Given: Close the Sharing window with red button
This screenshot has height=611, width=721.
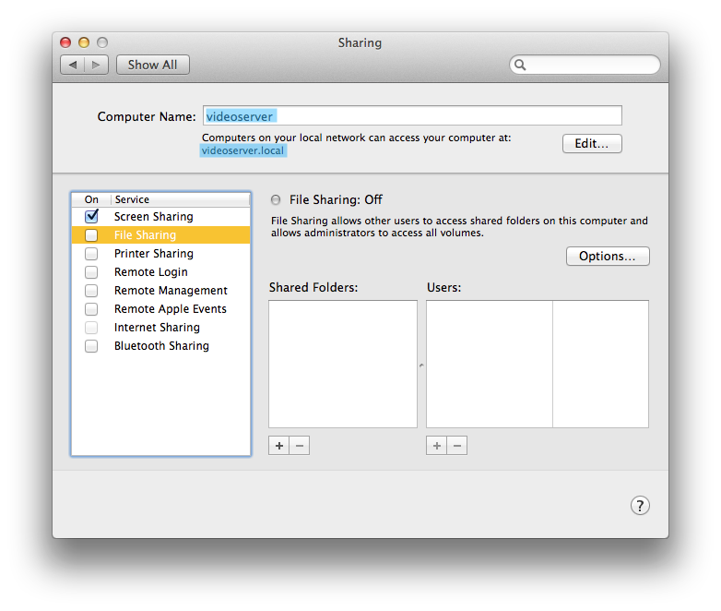Looking at the screenshot, I should coord(65,42).
